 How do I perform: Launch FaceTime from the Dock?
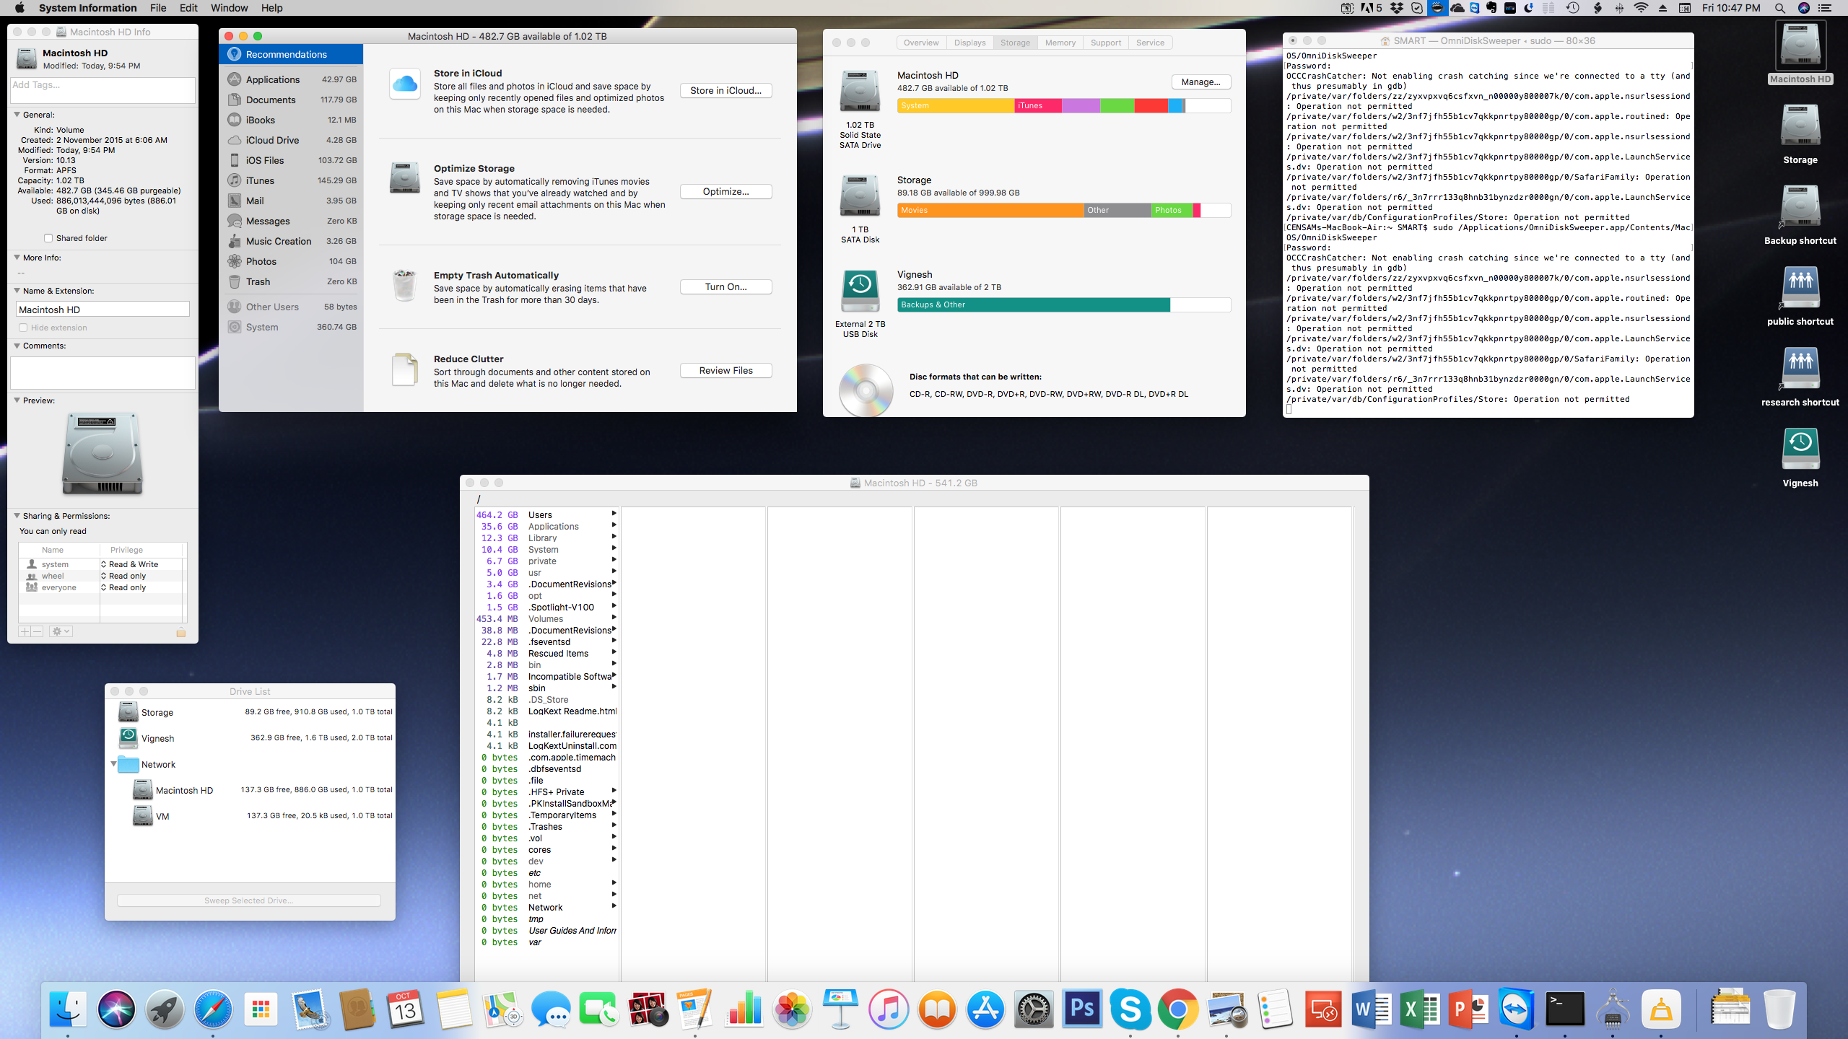(599, 1009)
